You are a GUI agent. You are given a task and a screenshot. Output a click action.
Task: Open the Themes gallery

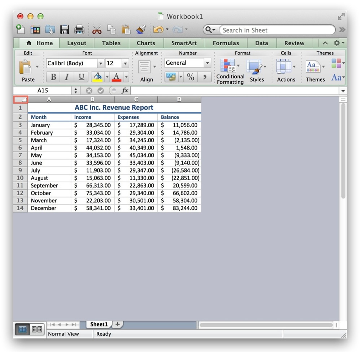(315, 71)
